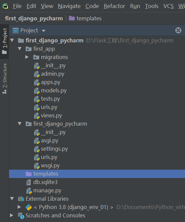The image size is (185, 222).
Task: Select manage.py file name
Action: [x=47, y=191]
